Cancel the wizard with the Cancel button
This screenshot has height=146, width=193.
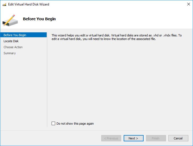(178, 138)
